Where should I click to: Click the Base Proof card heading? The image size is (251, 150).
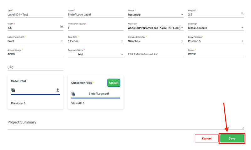pyautogui.click(x=19, y=81)
